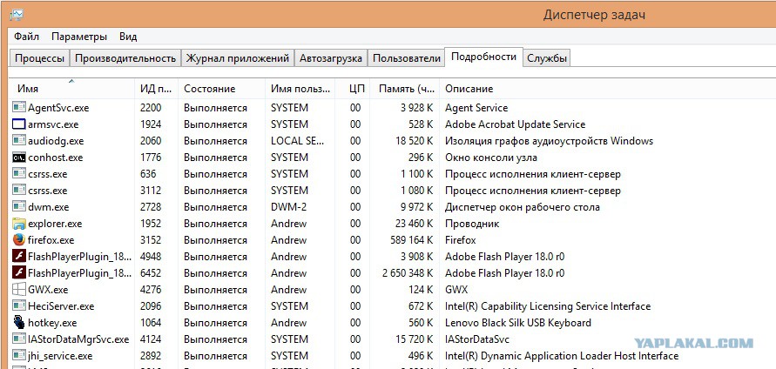Click the GWX.exe Windows logo icon

click(19, 289)
